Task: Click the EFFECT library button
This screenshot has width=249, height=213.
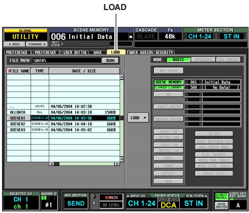Action: coord(168,174)
